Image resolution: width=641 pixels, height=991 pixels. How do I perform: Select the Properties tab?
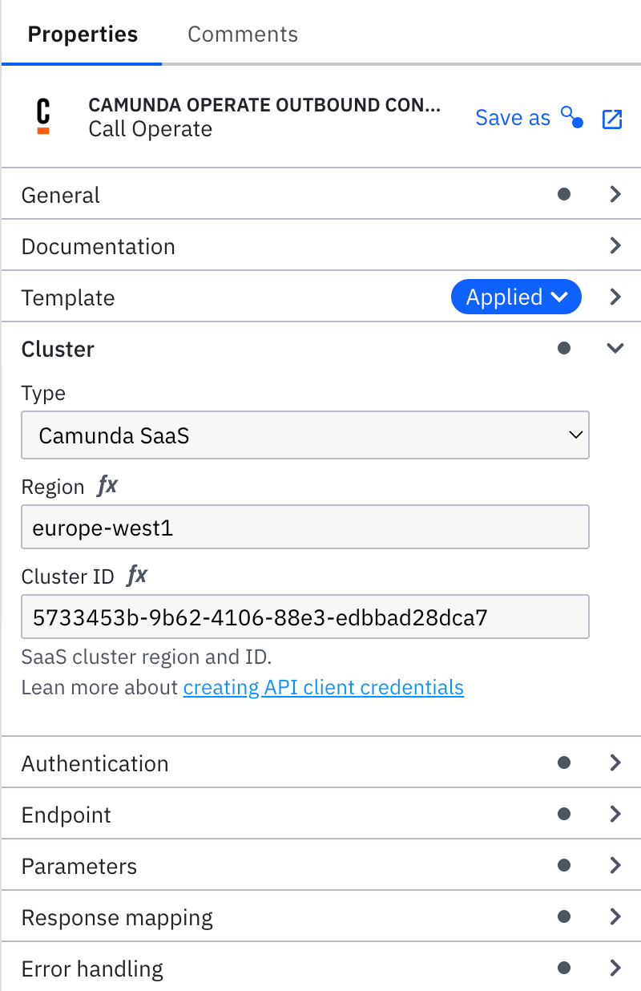(83, 34)
